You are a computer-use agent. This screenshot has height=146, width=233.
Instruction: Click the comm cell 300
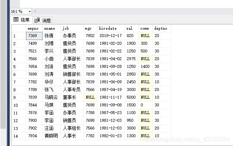[x=145, y=44]
